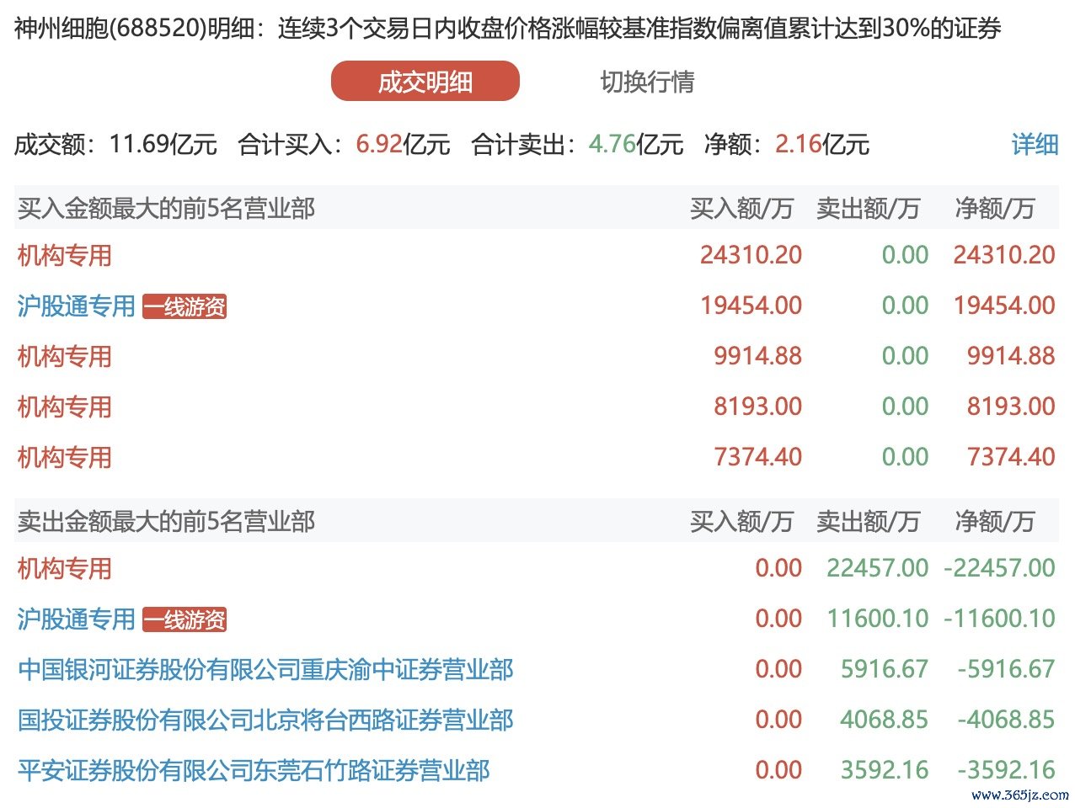Viewport: 1075px width, 808px height.
Task: Select the 成交明细 tab
Action: pos(425,82)
